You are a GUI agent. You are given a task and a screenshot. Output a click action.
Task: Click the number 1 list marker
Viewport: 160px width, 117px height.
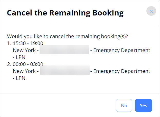(x=9, y=43)
